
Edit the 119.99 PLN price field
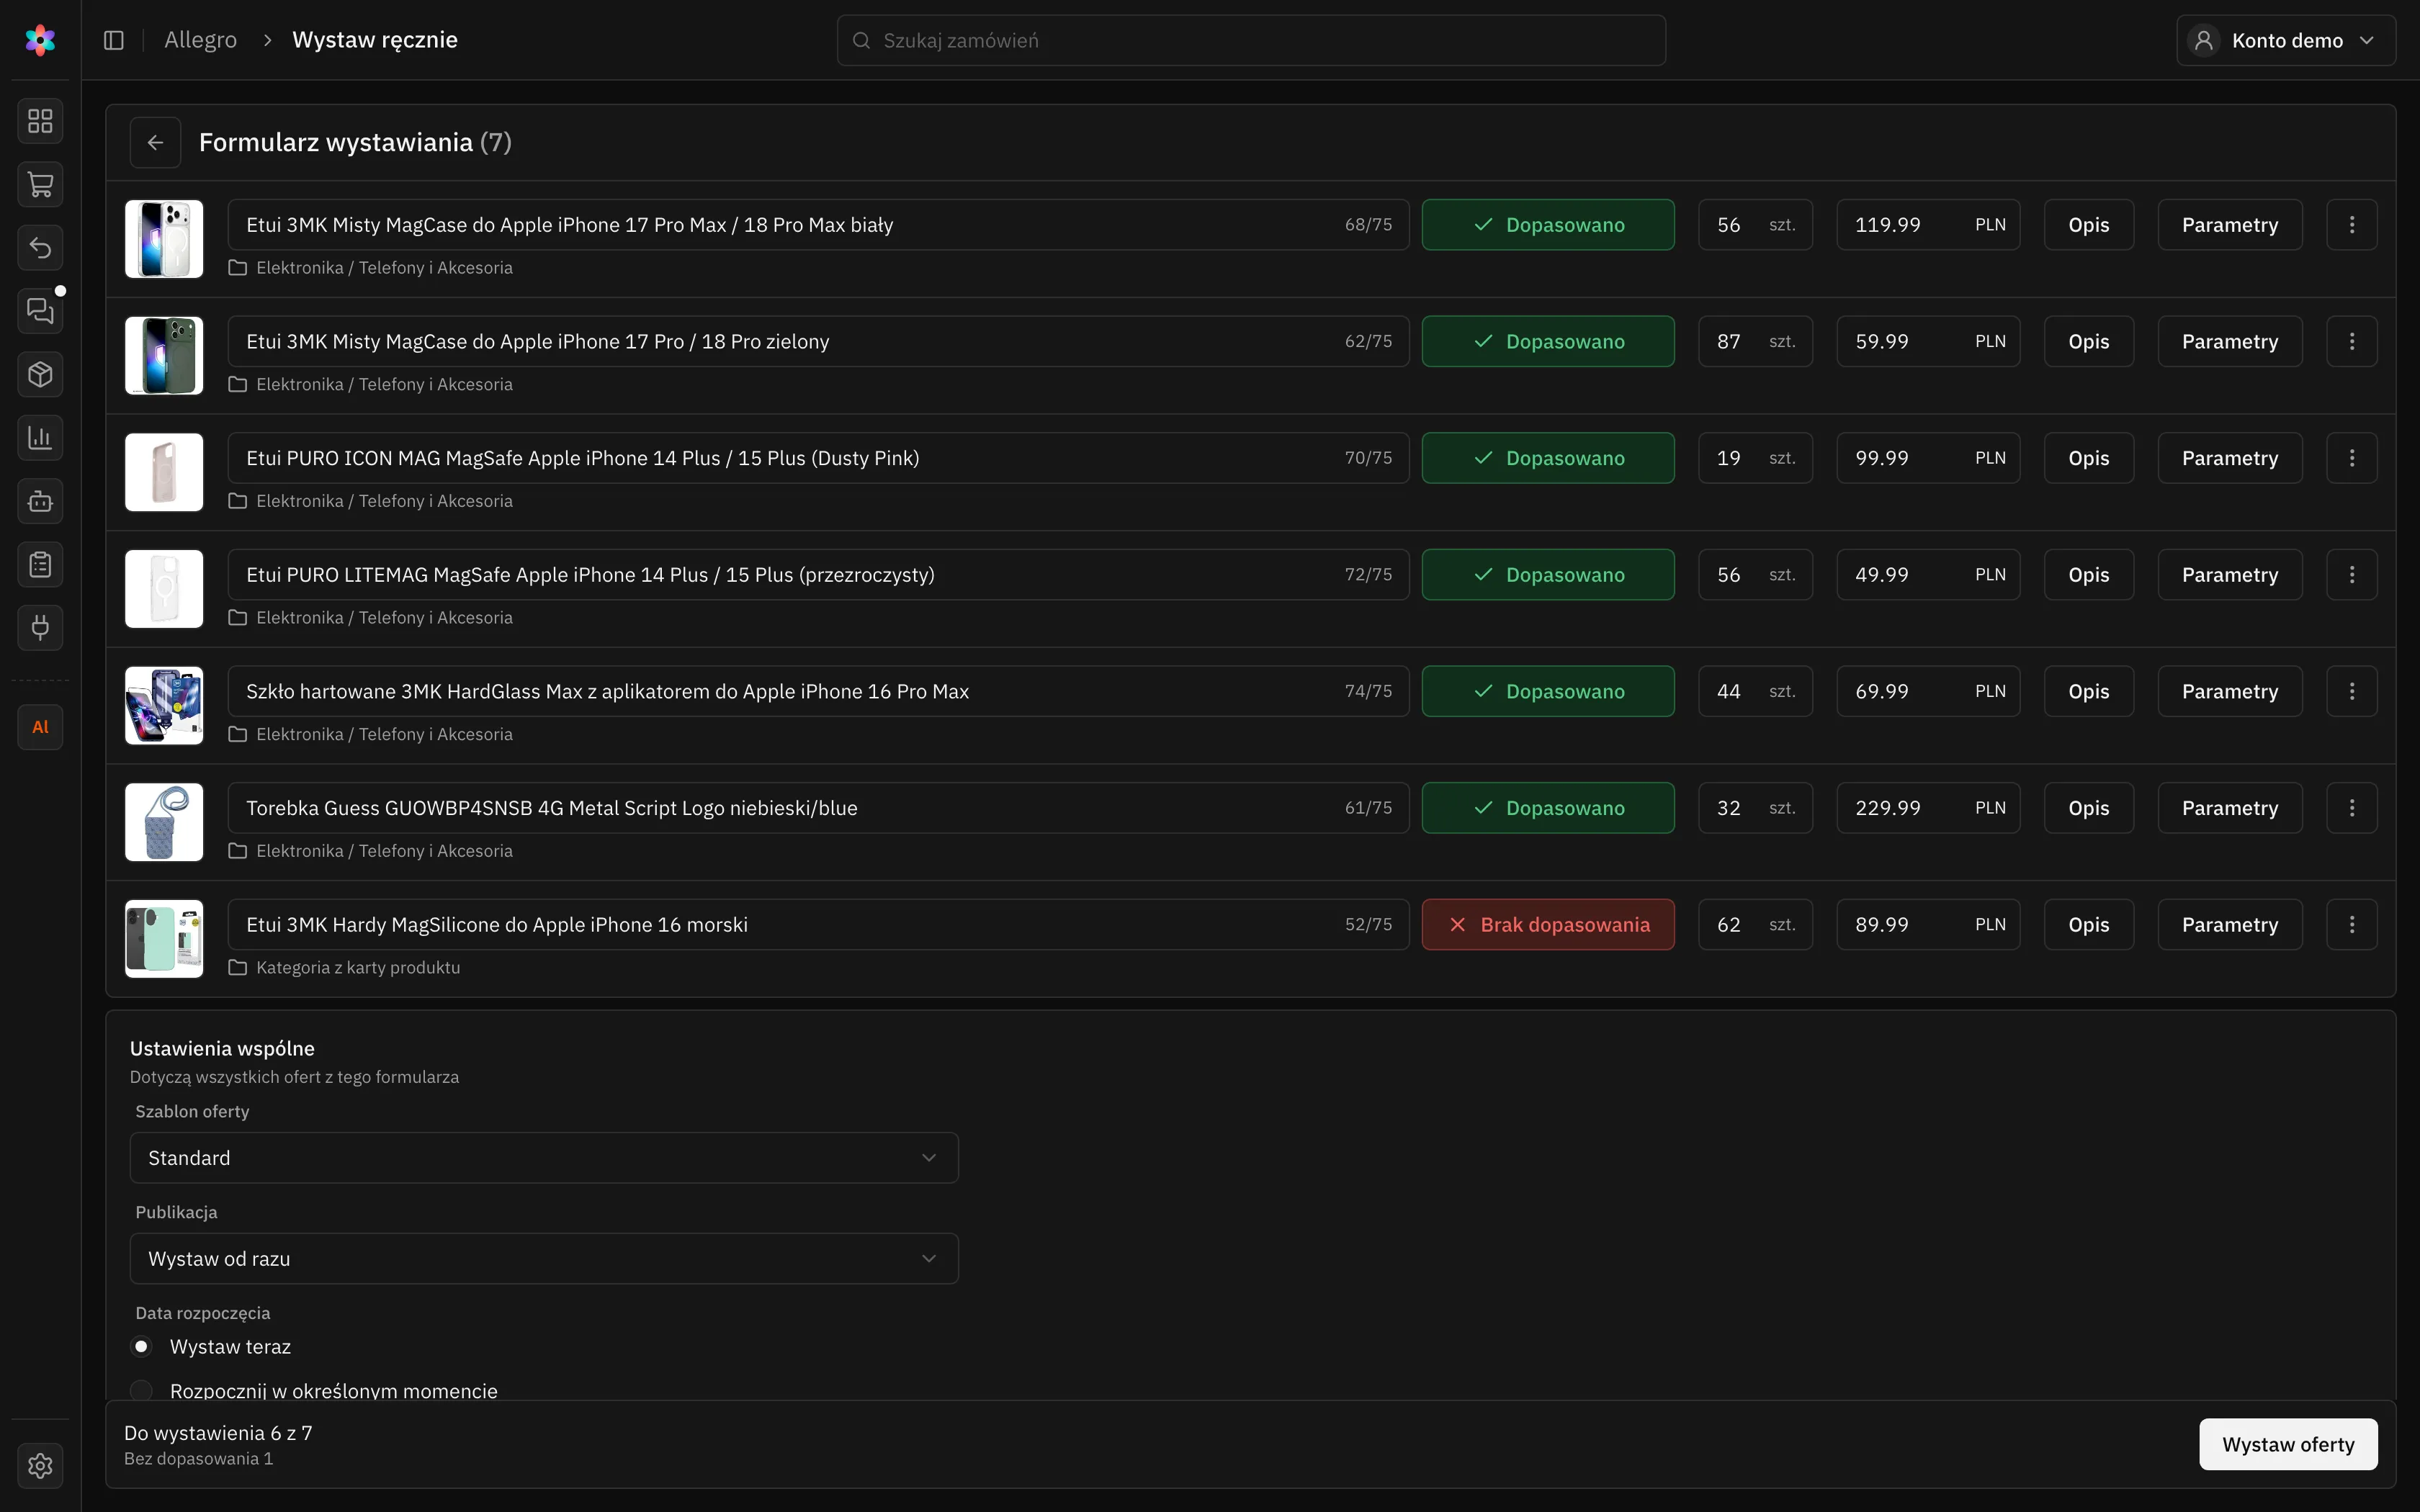[1928, 225]
